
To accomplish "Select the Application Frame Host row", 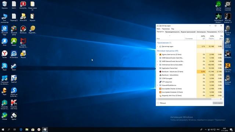I will [x=189, y=68].
